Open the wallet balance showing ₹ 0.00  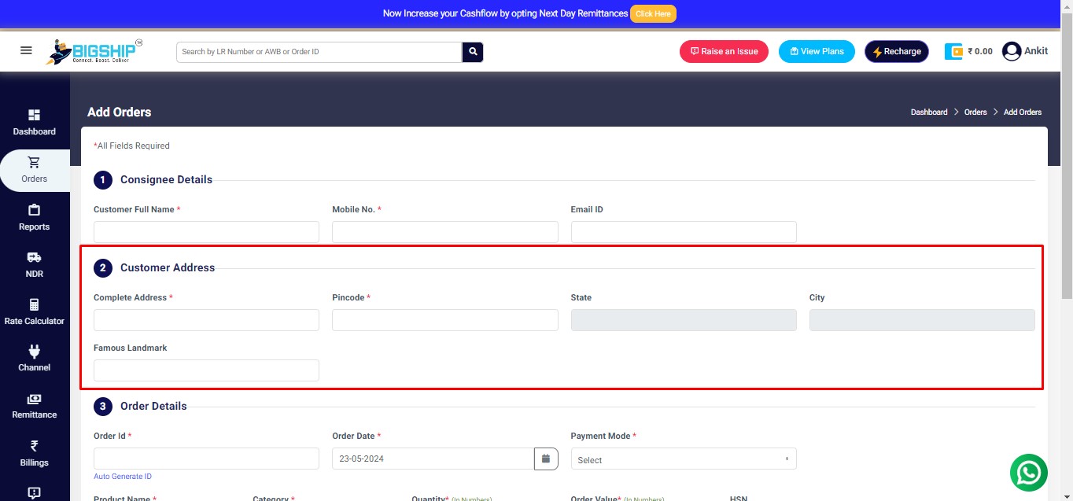[969, 50]
